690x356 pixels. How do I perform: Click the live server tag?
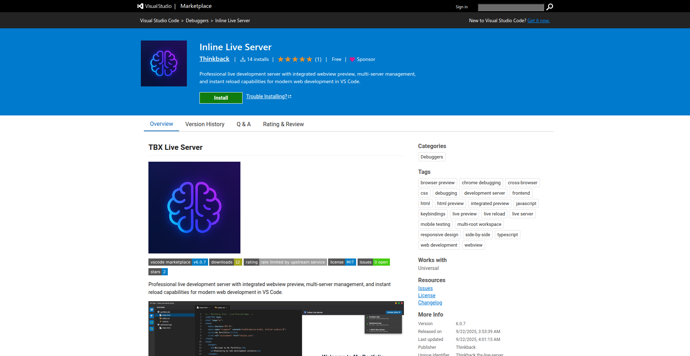point(523,214)
